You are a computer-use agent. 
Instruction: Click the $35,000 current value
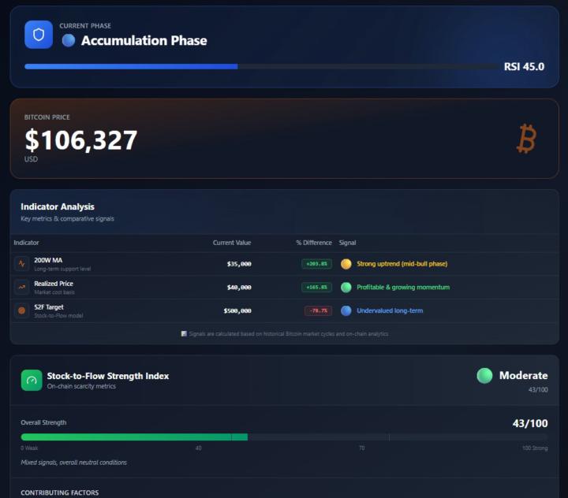click(x=239, y=264)
